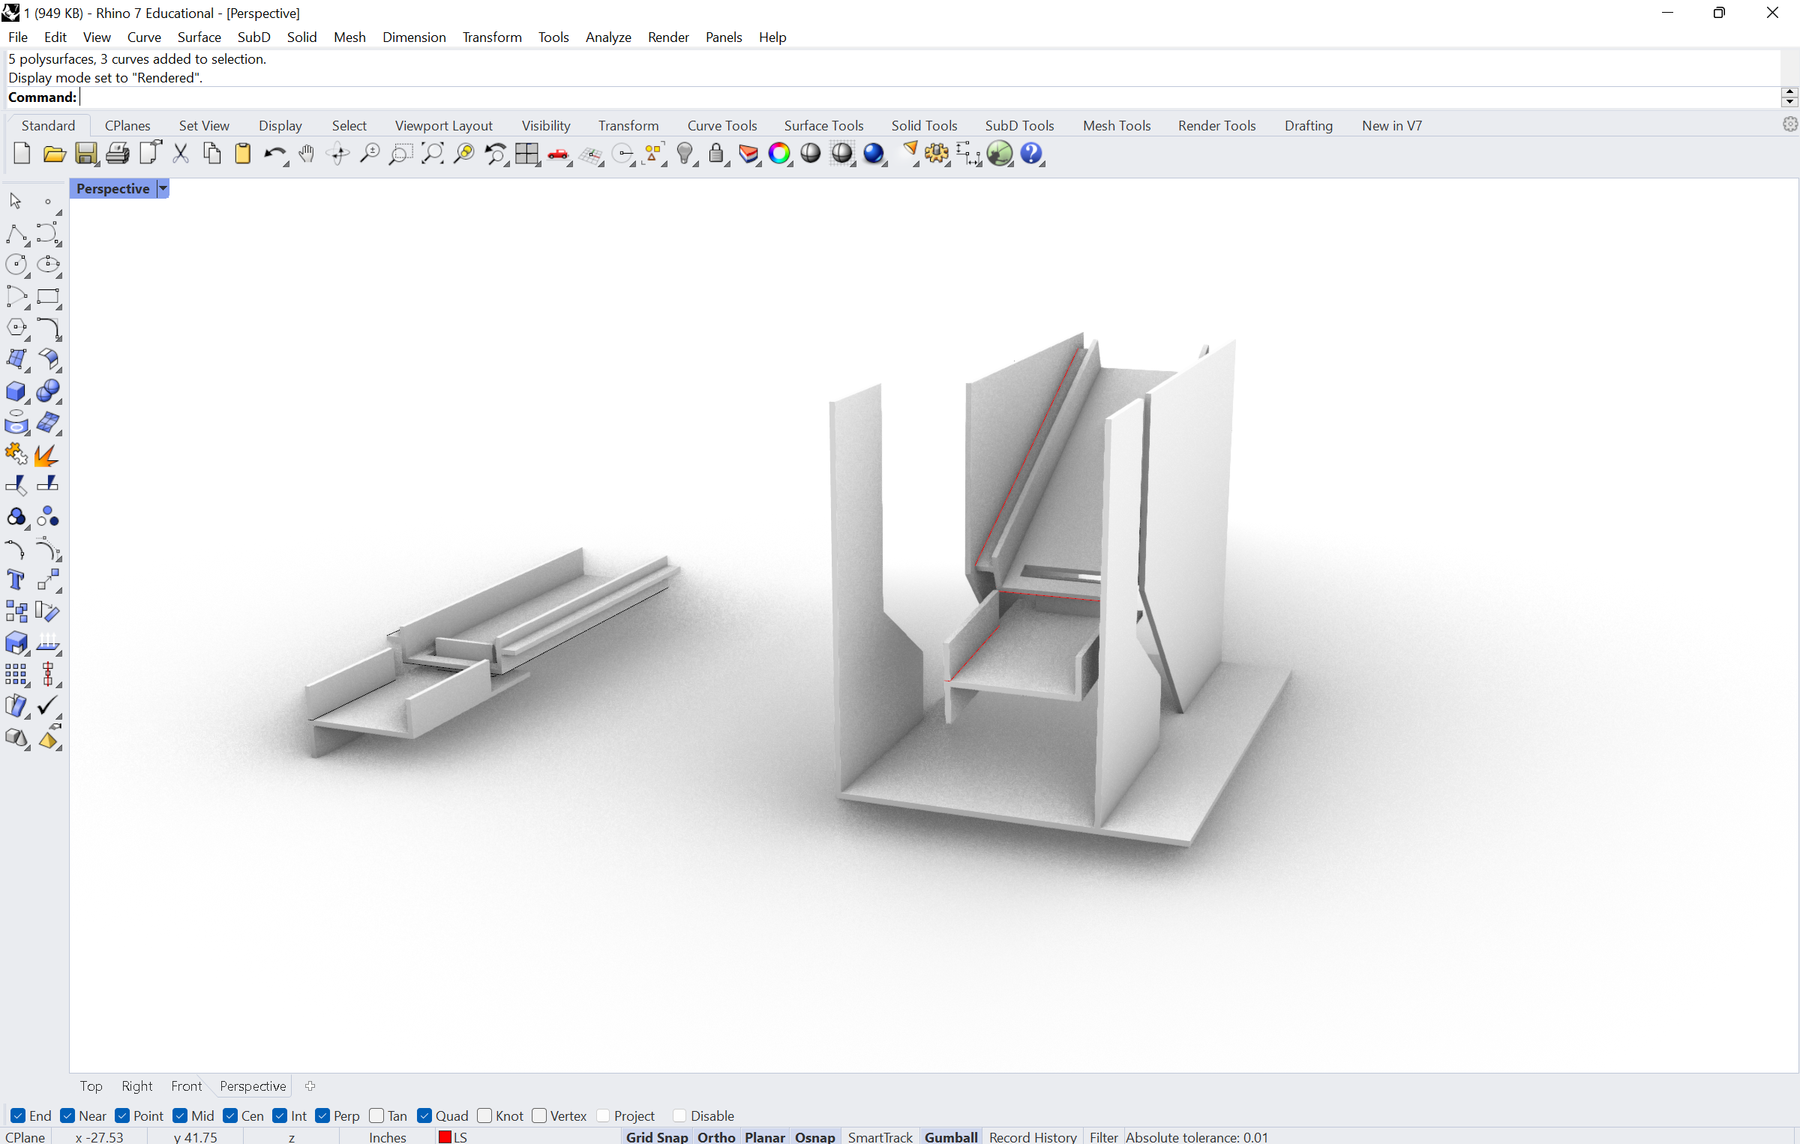Switch to the Front viewport tab
Screen dimensions: 1800x1144
click(186, 1086)
